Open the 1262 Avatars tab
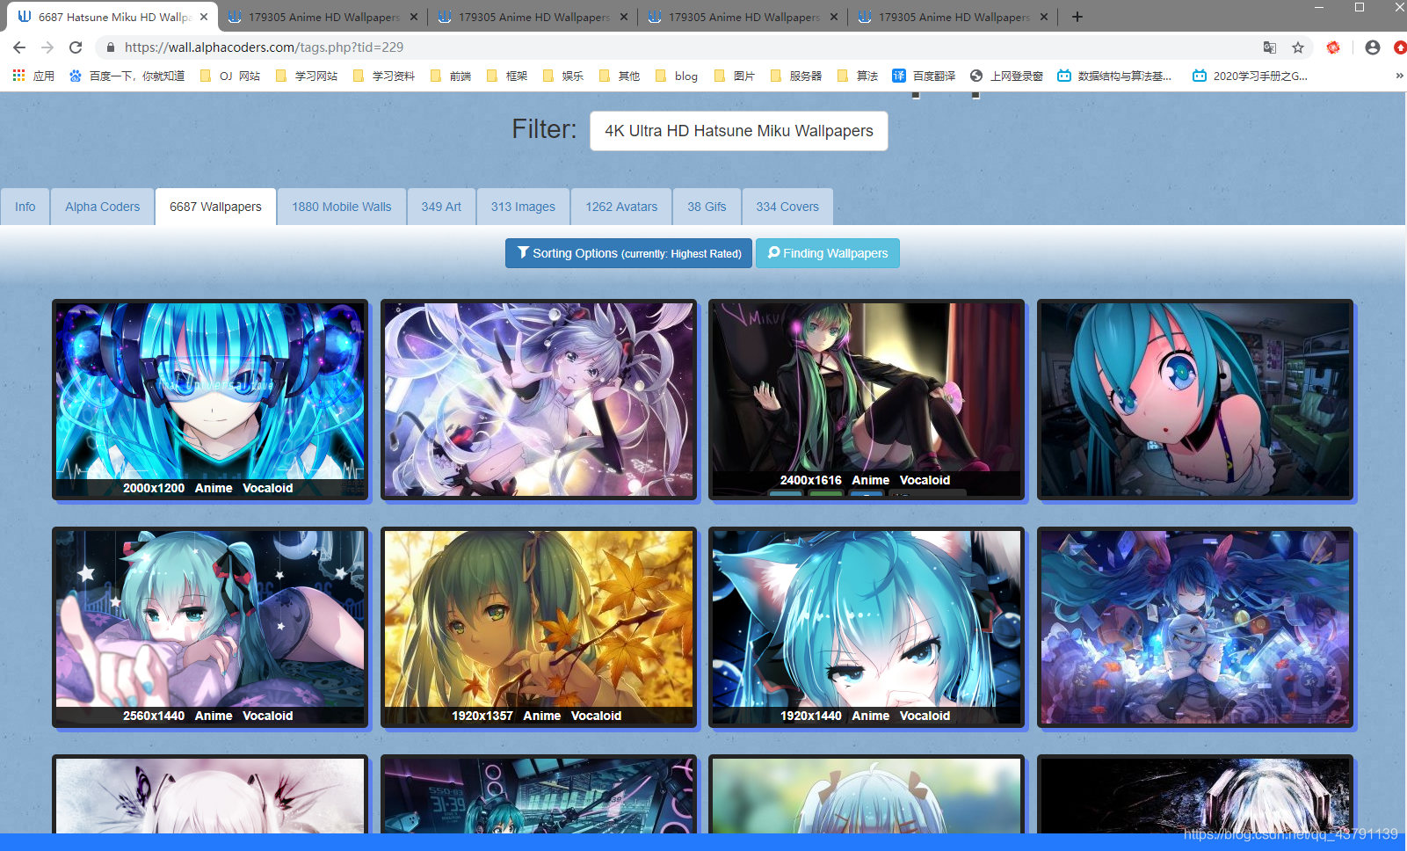 point(621,207)
